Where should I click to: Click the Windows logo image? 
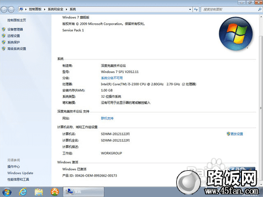click(x=236, y=34)
